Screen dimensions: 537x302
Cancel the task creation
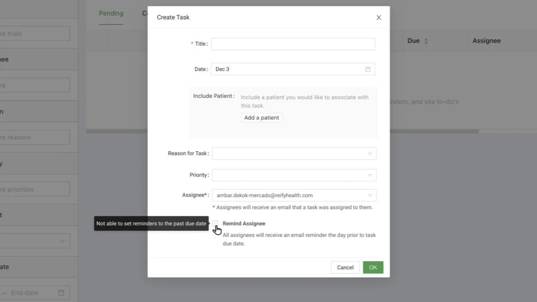point(345,267)
